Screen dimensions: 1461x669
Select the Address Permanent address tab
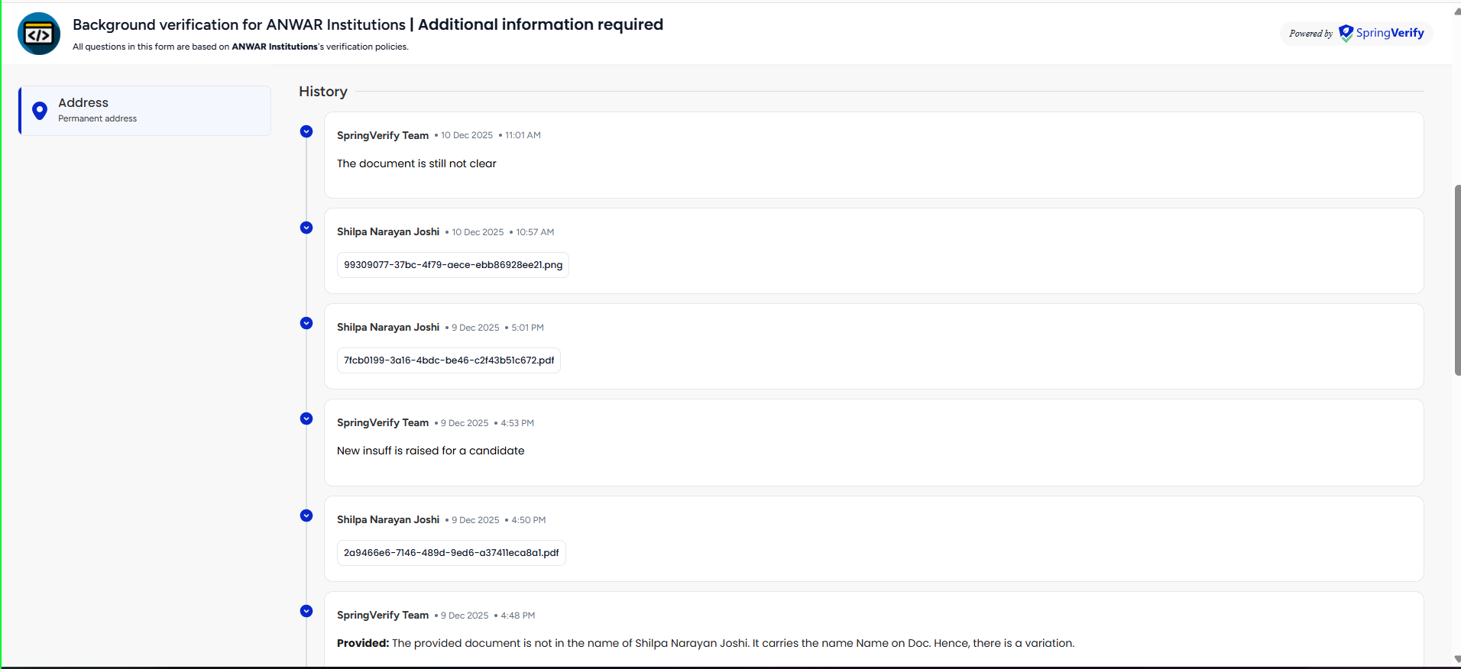click(145, 111)
